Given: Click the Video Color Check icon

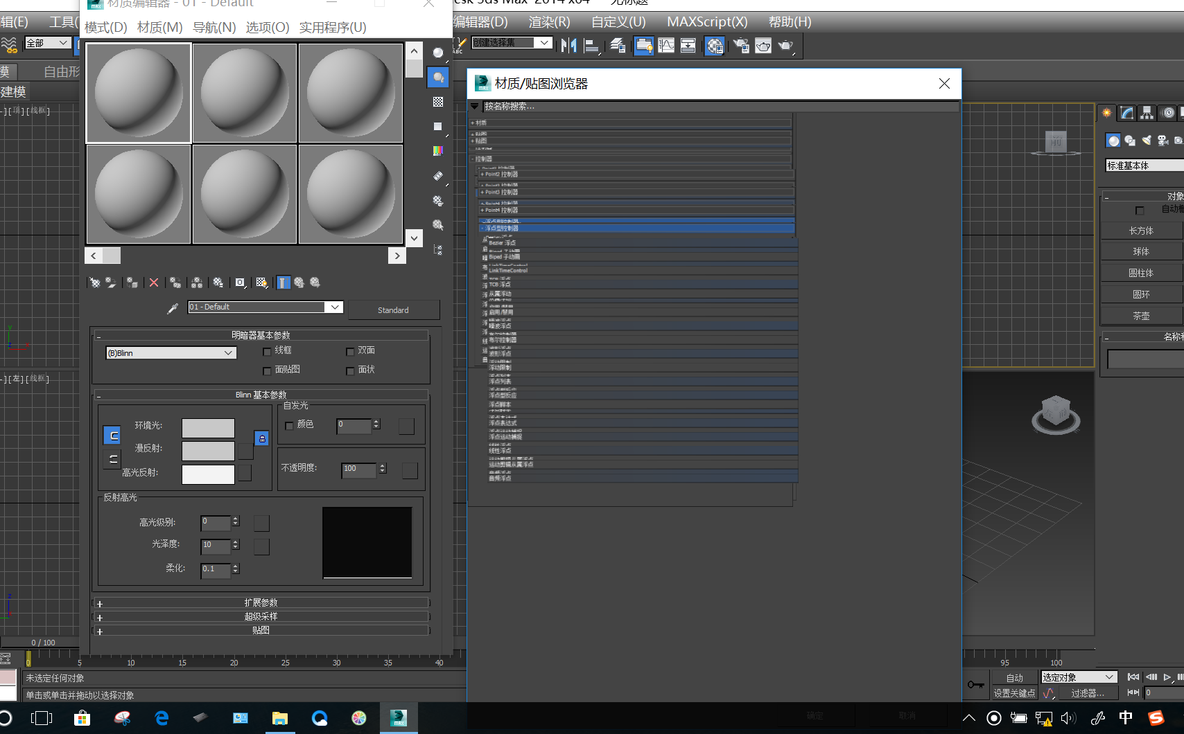Looking at the screenshot, I should (438, 151).
